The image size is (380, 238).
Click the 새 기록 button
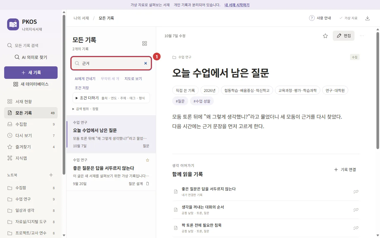tap(31, 73)
